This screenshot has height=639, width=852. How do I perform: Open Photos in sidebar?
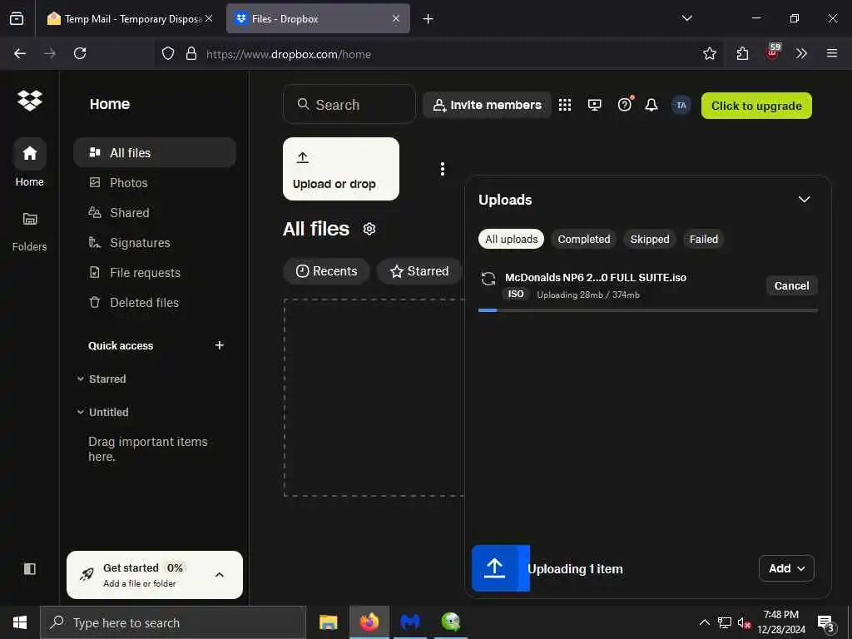pyautogui.click(x=155, y=182)
